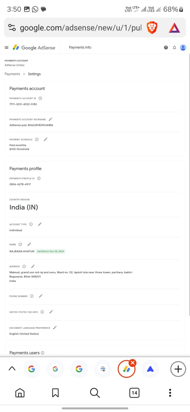Expand the tab strip up chevron
190x412 pixels.
[12, 369]
